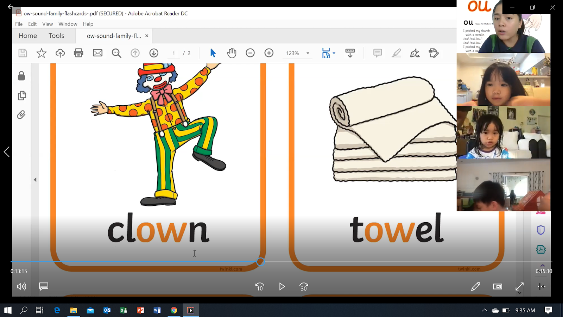Open the security lock panel icon

(x=21, y=76)
